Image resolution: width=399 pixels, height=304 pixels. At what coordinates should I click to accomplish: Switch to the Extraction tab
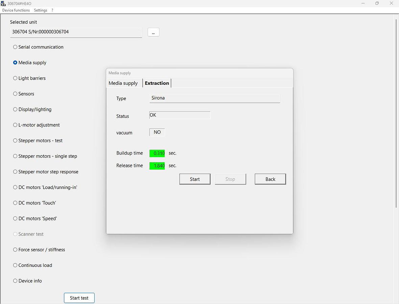[x=157, y=83]
